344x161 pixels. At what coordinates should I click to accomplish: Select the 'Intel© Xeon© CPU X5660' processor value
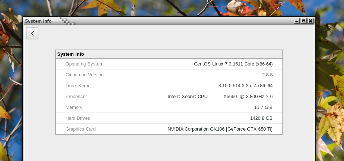[220, 97]
